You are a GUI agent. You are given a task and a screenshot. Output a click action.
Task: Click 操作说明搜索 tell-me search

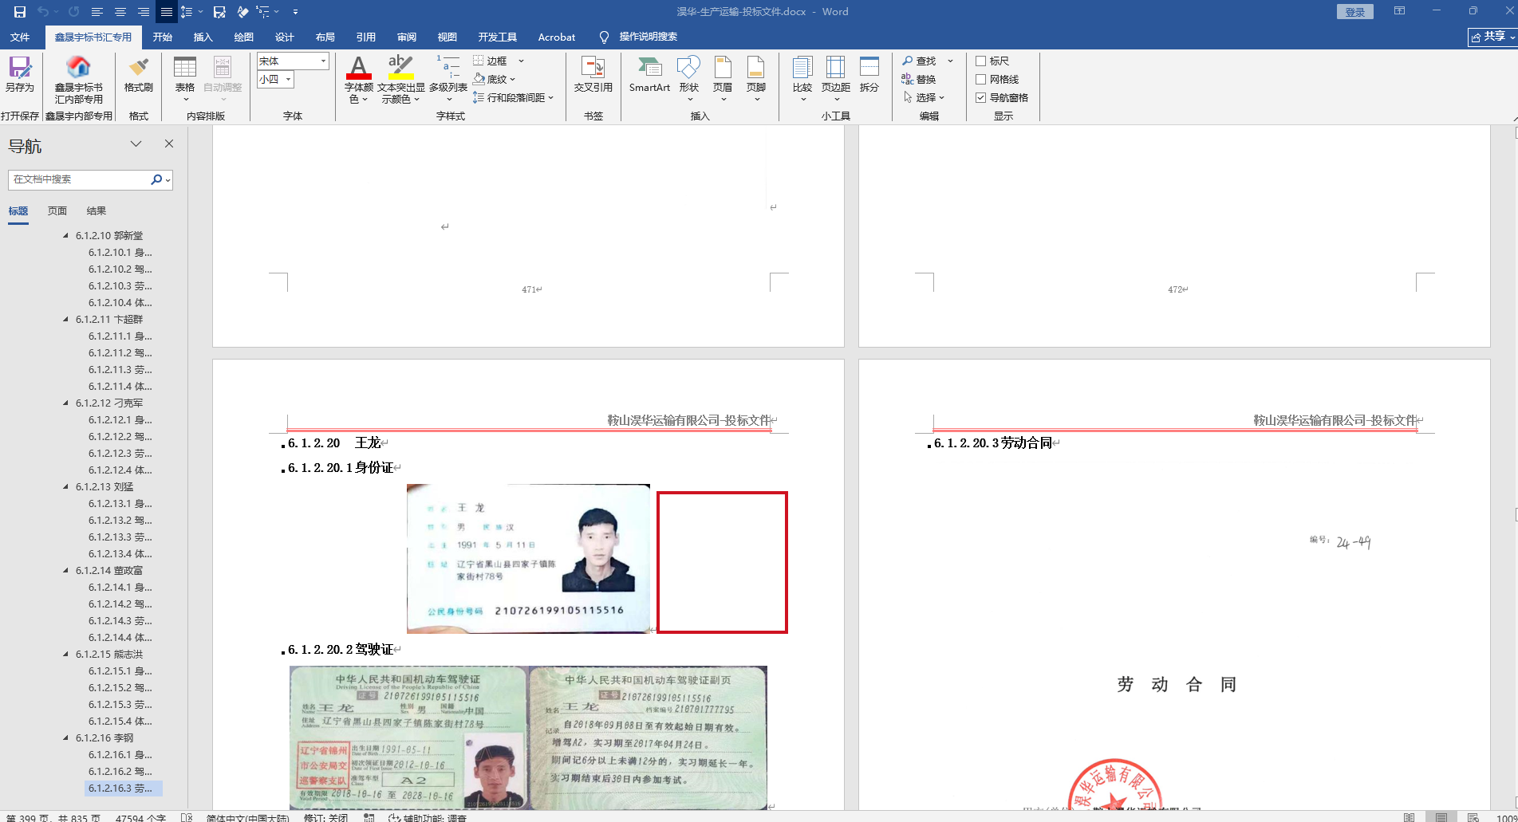(639, 37)
